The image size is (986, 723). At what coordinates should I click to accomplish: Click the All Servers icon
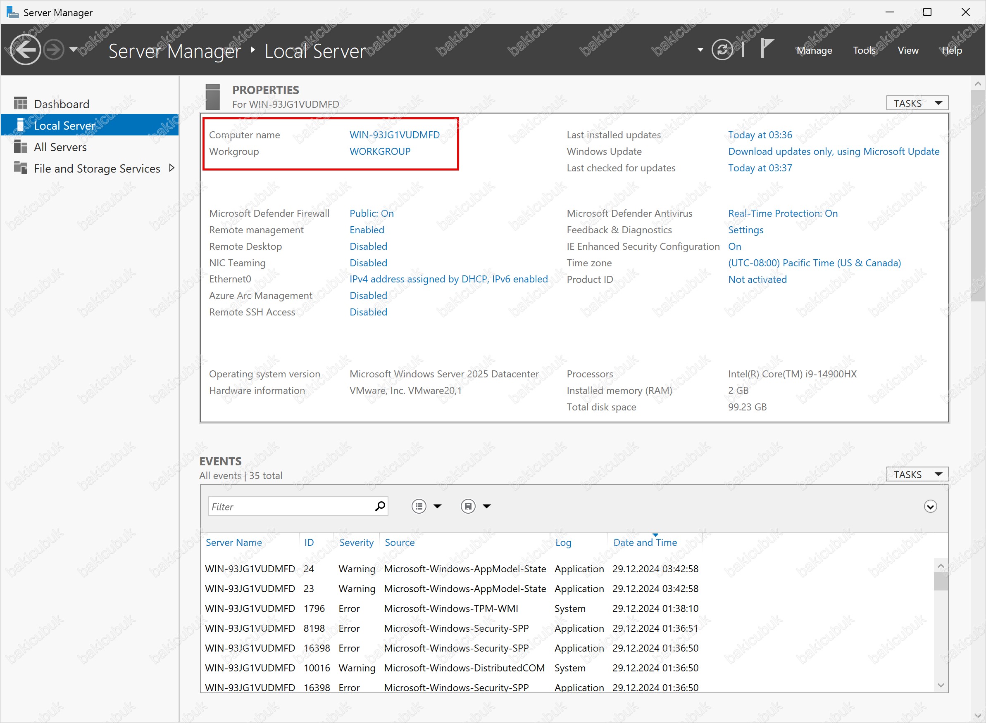pyautogui.click(x=20, y=146)
